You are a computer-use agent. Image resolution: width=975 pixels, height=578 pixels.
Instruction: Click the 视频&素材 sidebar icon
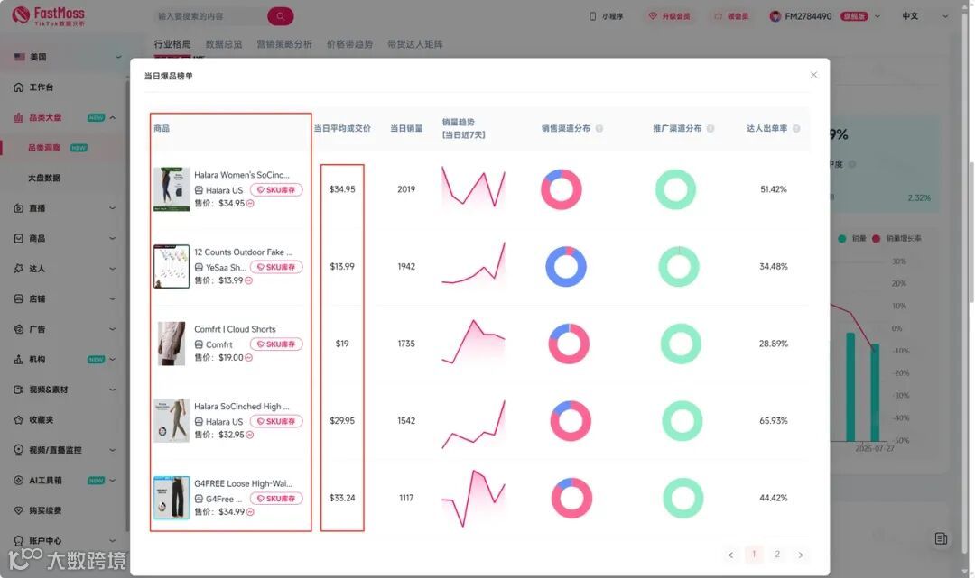[19, 390]
